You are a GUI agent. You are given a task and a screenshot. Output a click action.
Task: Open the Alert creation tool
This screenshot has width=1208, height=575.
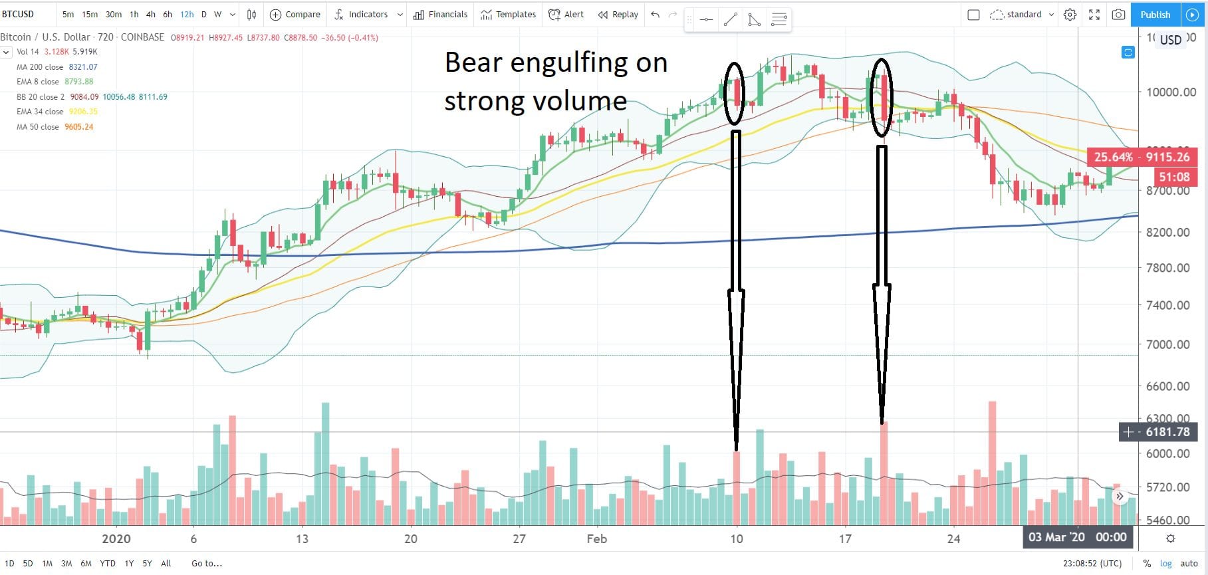[566, 15]
